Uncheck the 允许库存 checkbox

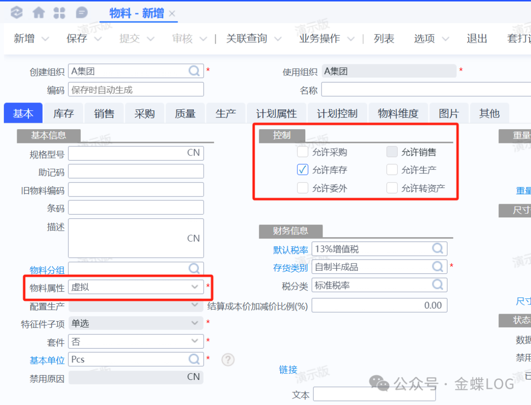[302, 170]
